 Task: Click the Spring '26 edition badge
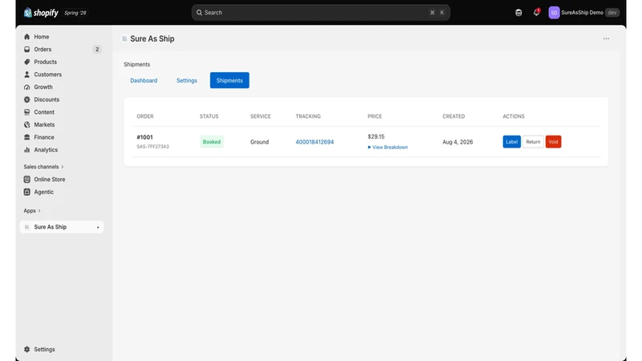(75, 13)
